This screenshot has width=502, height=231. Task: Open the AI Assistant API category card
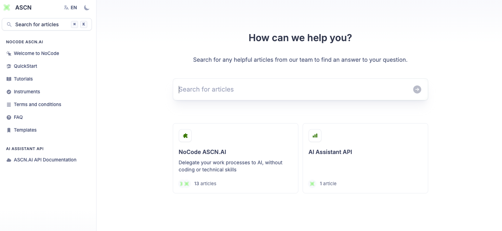365,158
